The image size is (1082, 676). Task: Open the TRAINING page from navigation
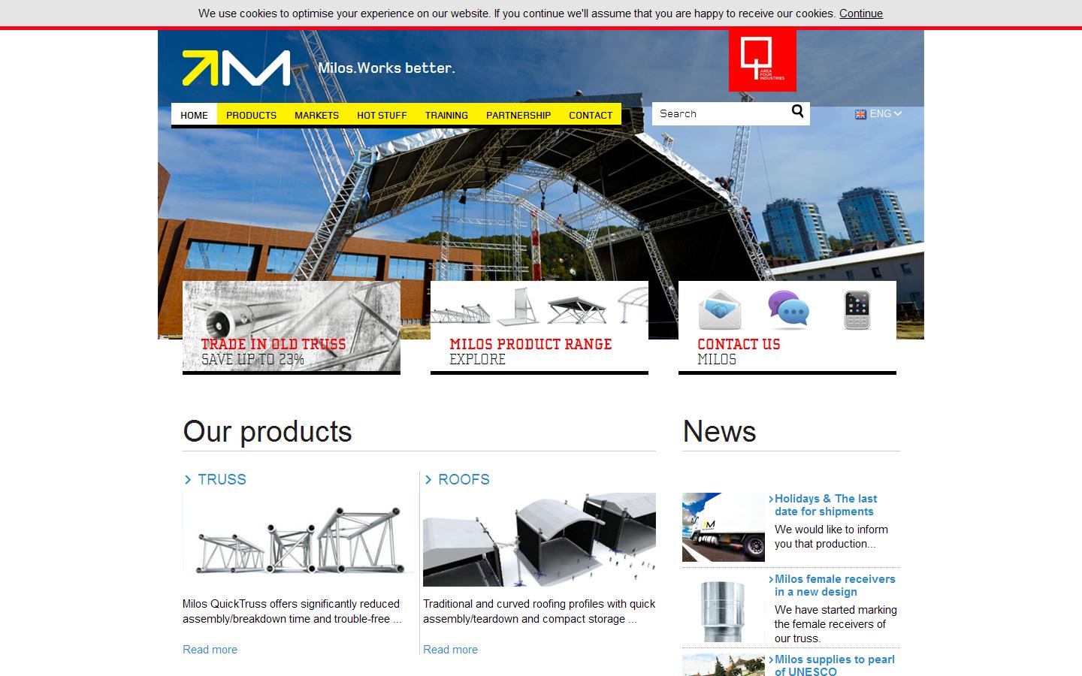coord(446,114)
